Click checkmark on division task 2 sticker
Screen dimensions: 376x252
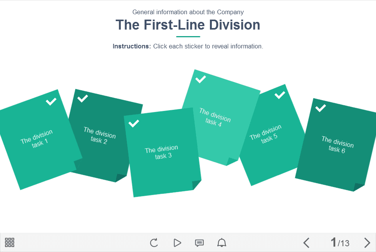(x=83, y=98)
